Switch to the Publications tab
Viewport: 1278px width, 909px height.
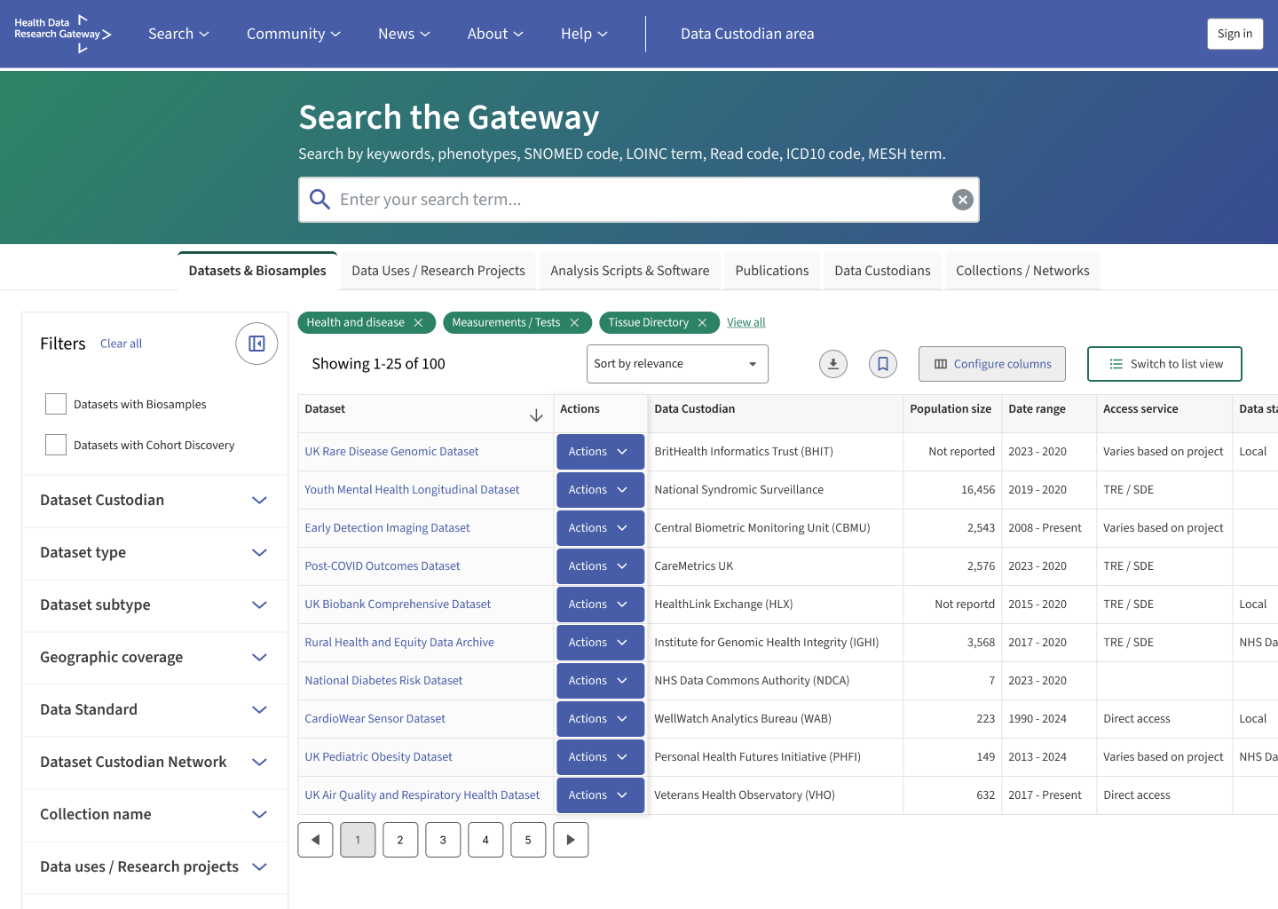click(x=772, y=271)
